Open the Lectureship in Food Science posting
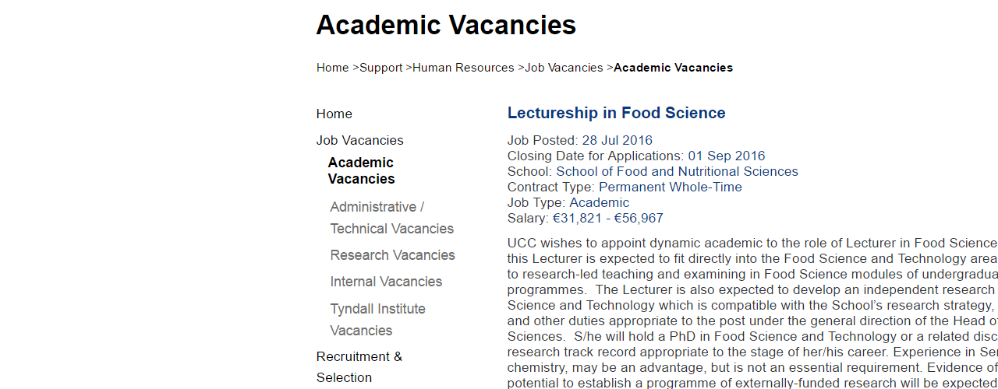 (x=616, y=113)
